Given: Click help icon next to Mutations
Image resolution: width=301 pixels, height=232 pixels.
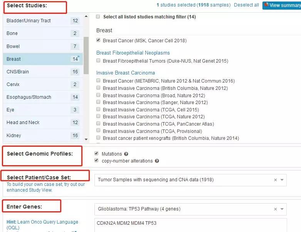Looking at the screenshot, I should (x=126, y=154).
